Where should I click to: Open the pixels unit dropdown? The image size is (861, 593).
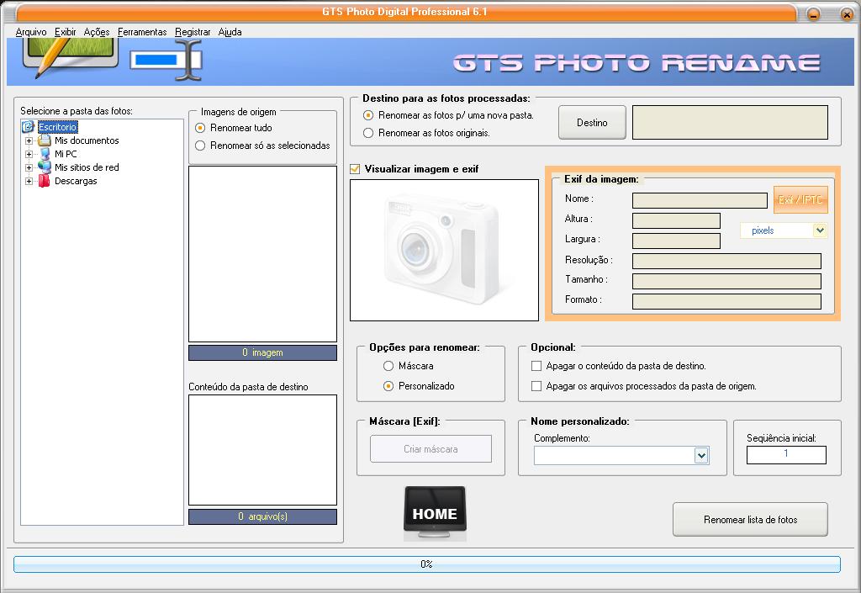[820, 230]
